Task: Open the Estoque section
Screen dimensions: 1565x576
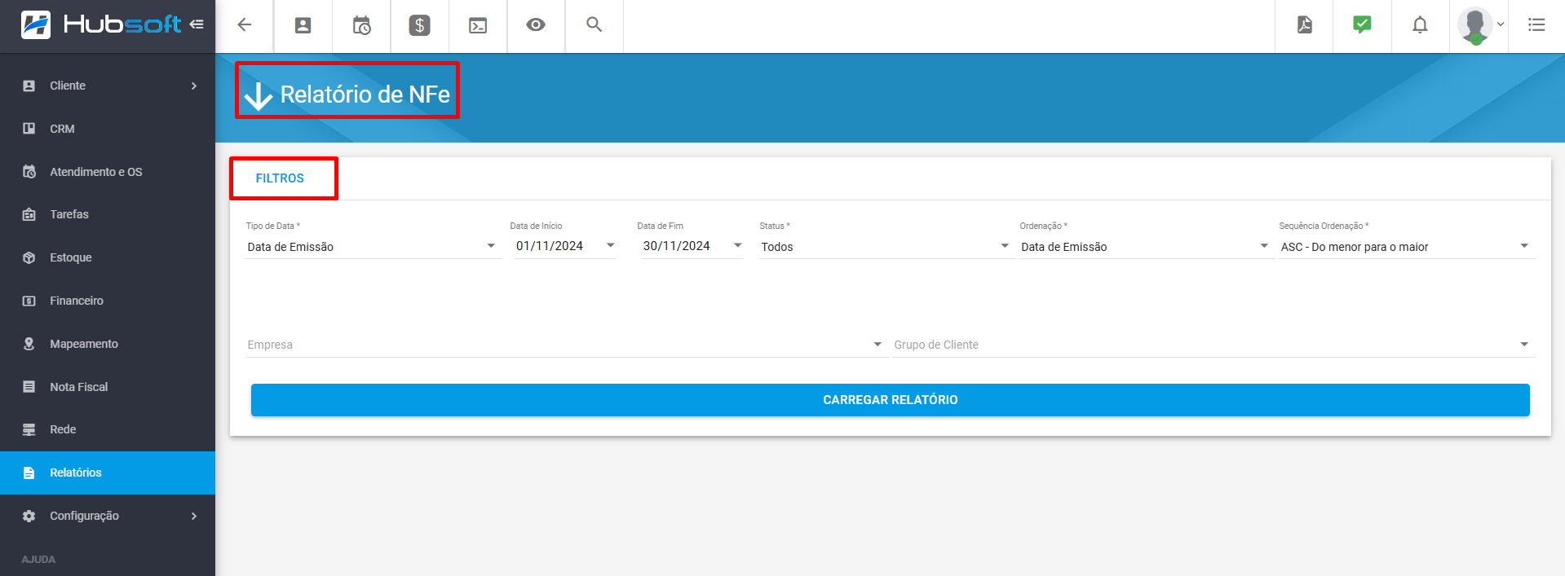Action: (108, 257)
